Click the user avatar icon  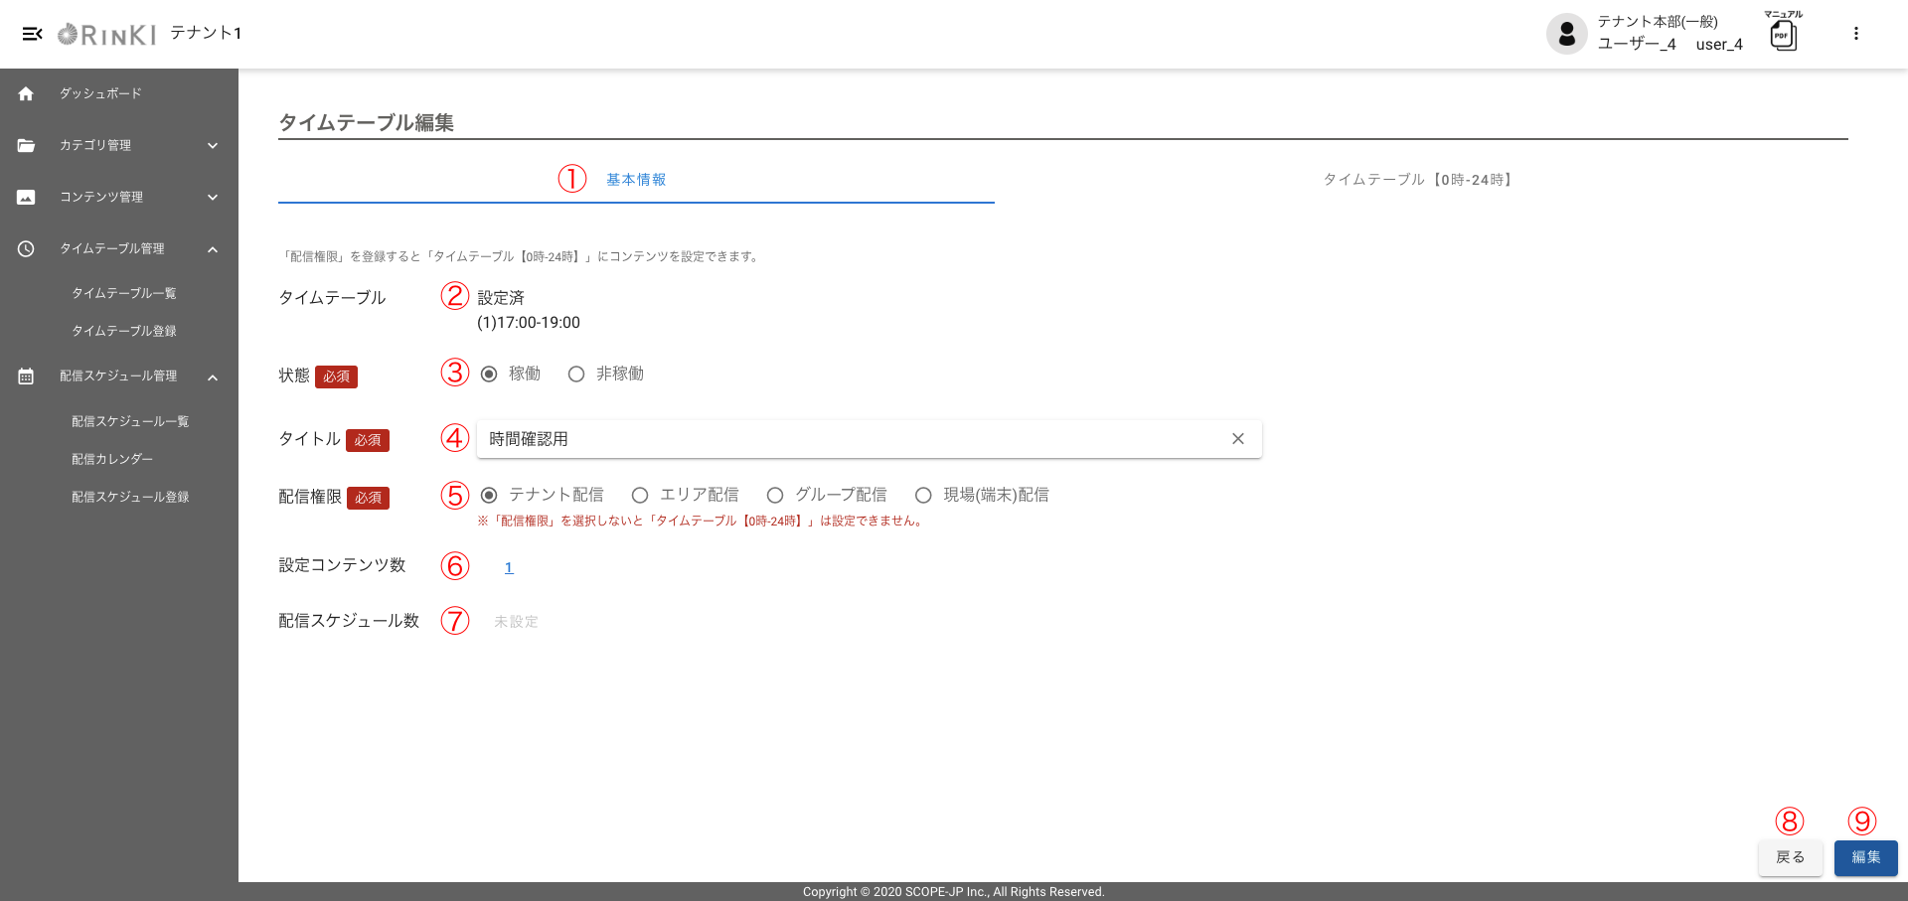[x=1566, y=34]
